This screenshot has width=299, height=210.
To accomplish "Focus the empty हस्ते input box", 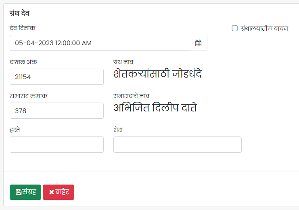I will click(56, 145).
